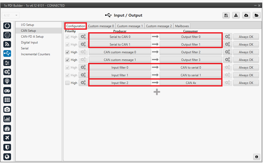The image size is (263, 163).
Task: Click the bar chart icon in sidebar
Action: [7, 119]
